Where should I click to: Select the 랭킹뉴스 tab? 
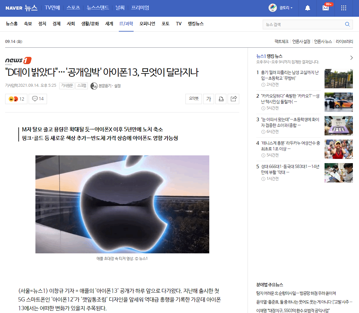196,24
